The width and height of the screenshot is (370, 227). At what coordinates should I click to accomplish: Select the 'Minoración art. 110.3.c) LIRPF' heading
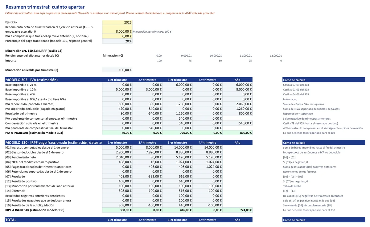click(34, 51)
